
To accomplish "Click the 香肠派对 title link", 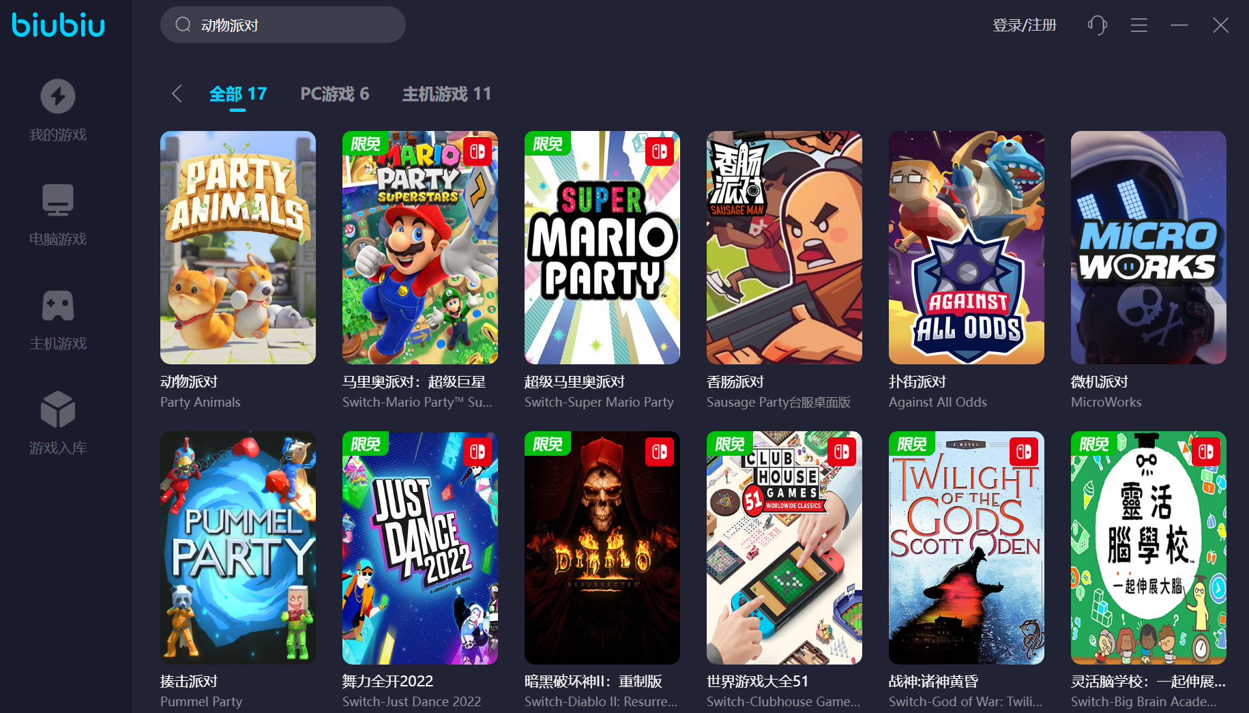I will pos(735,382).
